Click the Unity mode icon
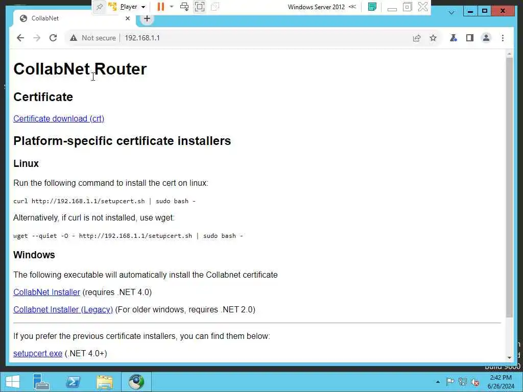523x392 pixels. coord(215,7)
